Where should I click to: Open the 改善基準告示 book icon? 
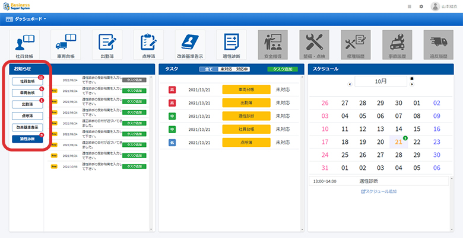pos(191,43)
